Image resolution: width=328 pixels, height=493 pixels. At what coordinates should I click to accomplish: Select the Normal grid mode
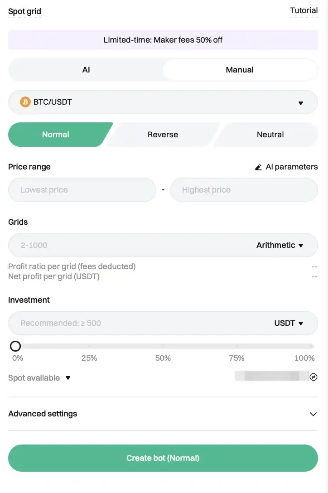point(56,135)
